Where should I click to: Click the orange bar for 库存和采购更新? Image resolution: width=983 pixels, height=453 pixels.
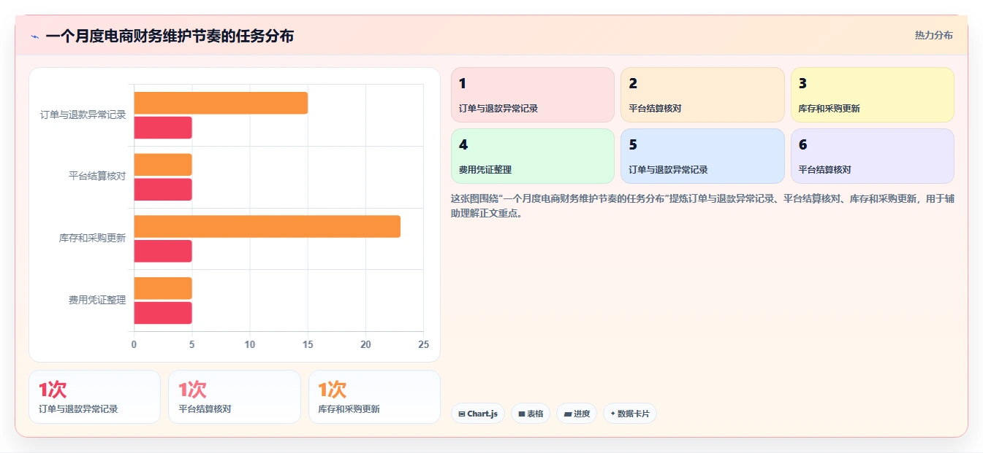point(267,226)
